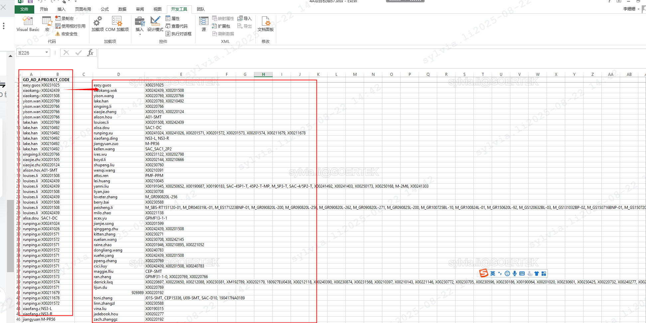Click Refresh Data (刷新数据)

[223, 34]
